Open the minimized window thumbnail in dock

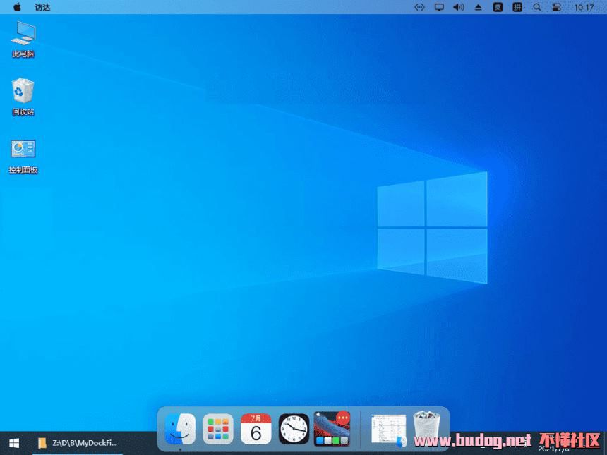pyautogui.click(x=389, y=429)
